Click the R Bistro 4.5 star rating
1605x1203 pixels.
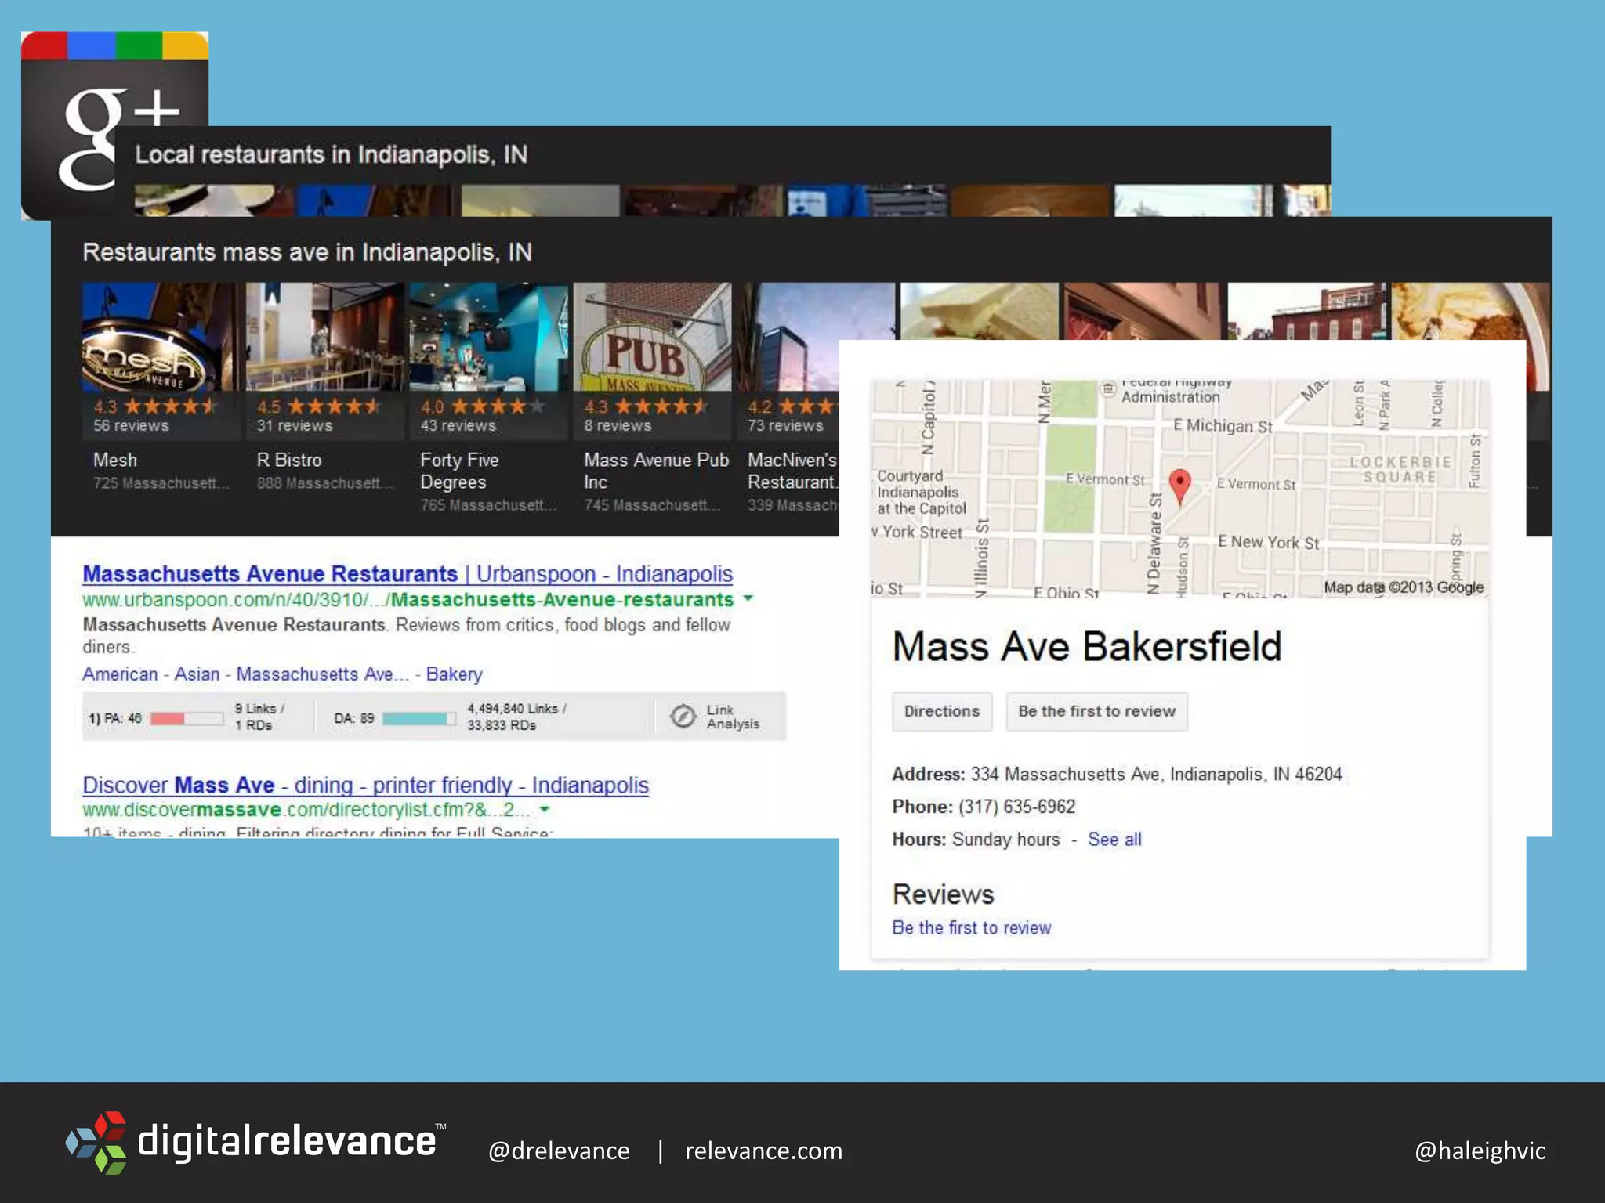(x=318, y=406)
